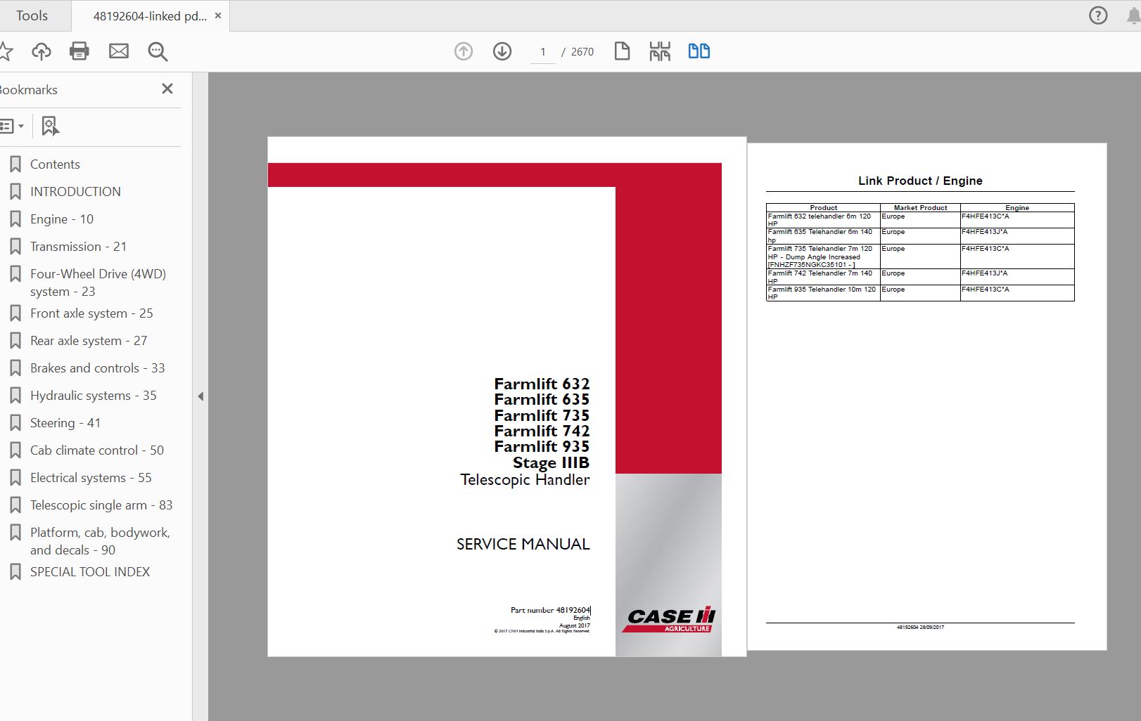This screenshot has width=1141, height=721.
Task: Click the find magnifier icon
Action: (158, 51)
